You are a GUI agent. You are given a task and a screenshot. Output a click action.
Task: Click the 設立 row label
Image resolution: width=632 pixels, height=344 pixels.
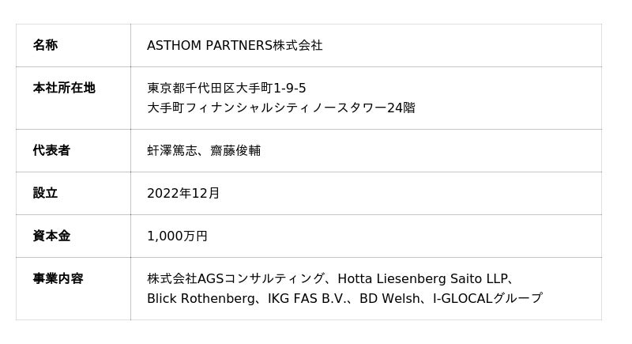[45, 193]
